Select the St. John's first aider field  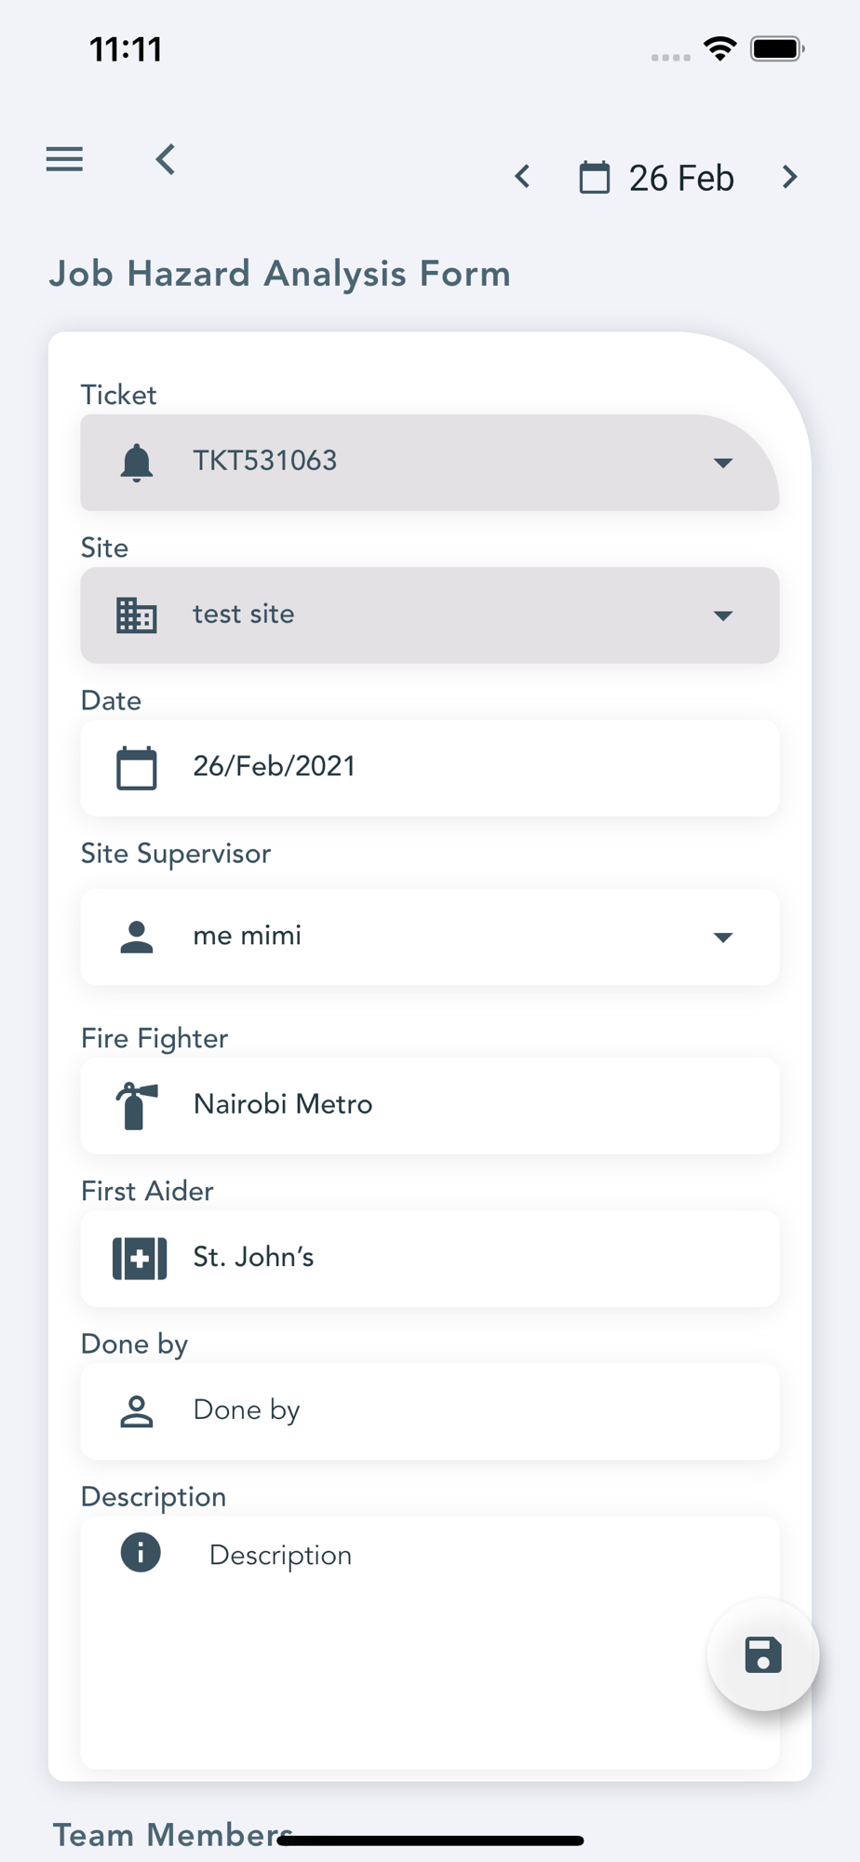click(x=430, y=1258)
